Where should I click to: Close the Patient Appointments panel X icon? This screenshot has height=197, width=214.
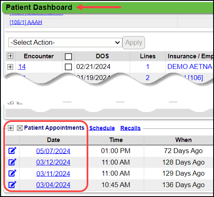[x=20, y=128]
